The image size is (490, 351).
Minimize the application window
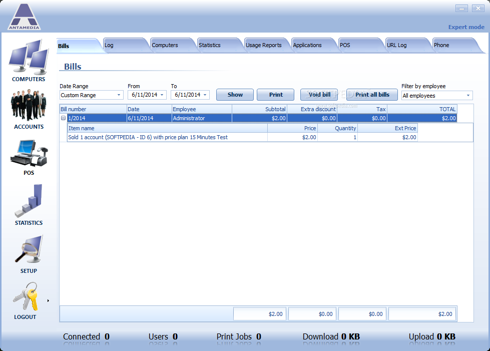click(x=461, y=9)
